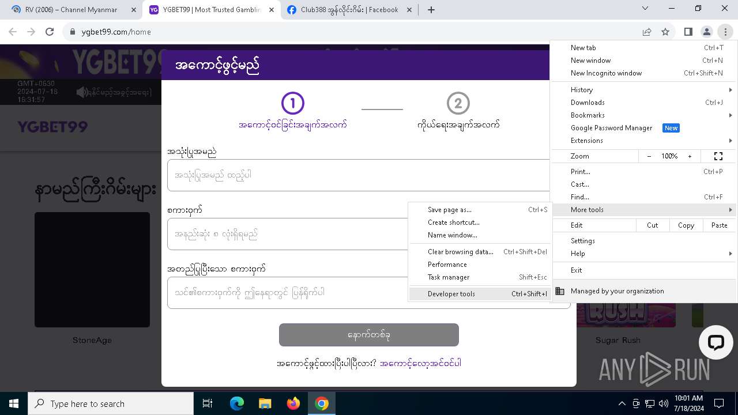This screenshot has height=415, width=738.
Task: Click the taskbar search box
Action: click(x=111, y=403)
